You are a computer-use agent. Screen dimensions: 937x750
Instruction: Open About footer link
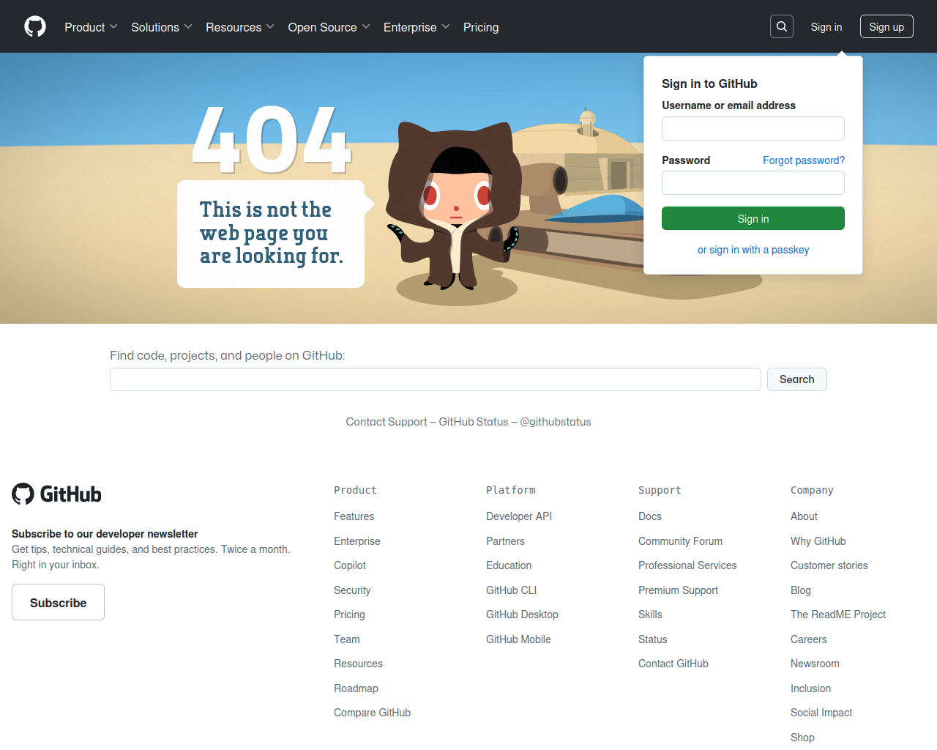804,516
